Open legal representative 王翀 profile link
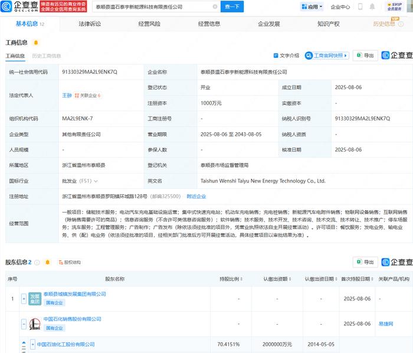The image size is (413, 353). tap(67, 96)
